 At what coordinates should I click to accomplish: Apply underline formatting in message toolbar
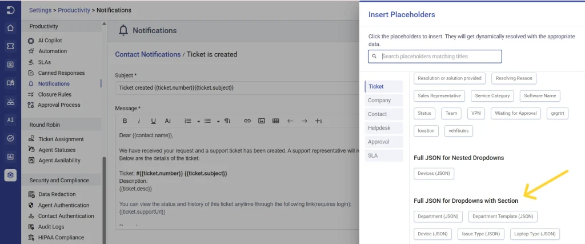click(153, 121)
